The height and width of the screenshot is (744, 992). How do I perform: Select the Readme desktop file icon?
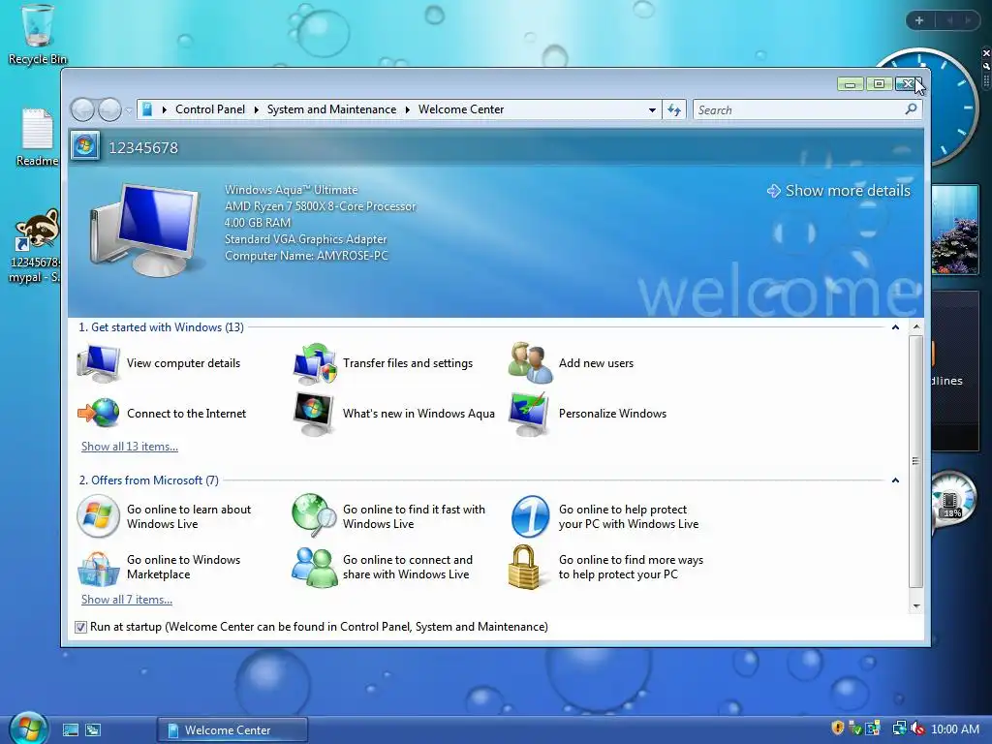[38, 129]
